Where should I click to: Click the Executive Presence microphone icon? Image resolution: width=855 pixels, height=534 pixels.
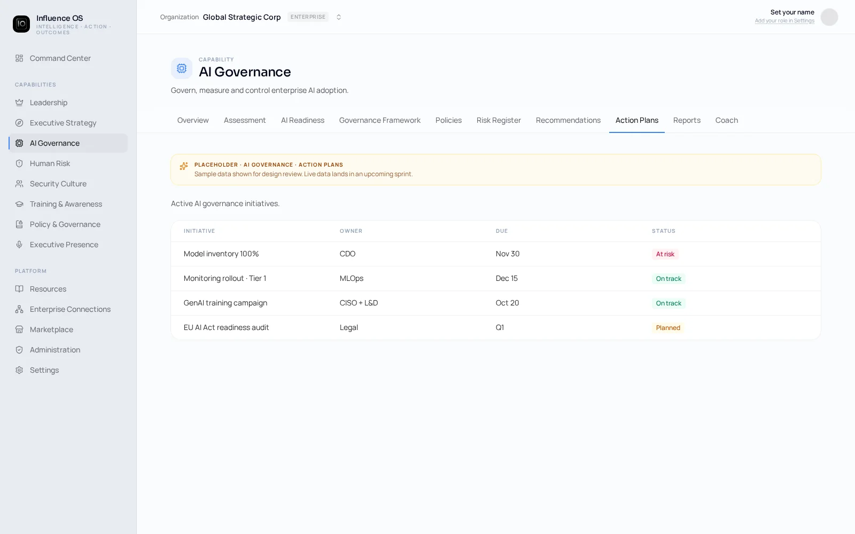[x=19, y=245]
